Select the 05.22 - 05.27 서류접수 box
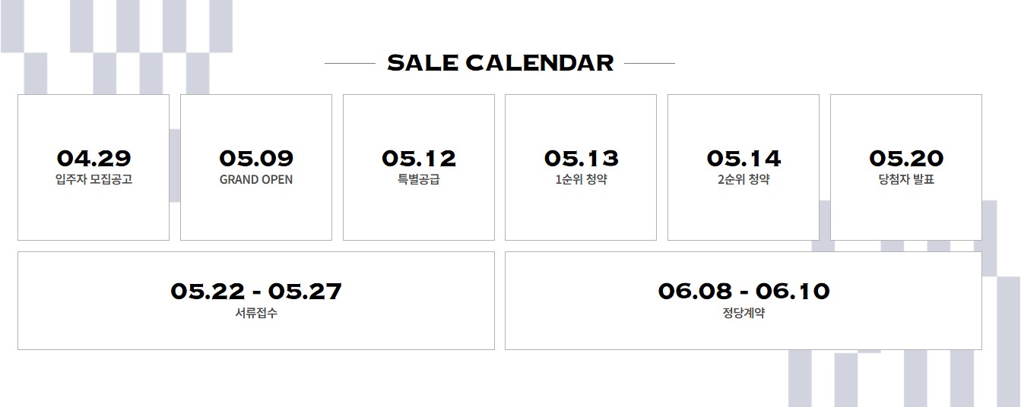Viewport: 1021px width, 407px height. (x=256, y=301)
